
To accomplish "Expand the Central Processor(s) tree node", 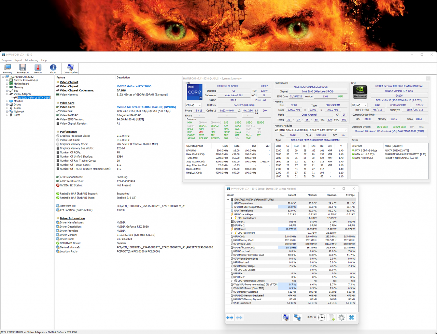I will pos(7,80).
